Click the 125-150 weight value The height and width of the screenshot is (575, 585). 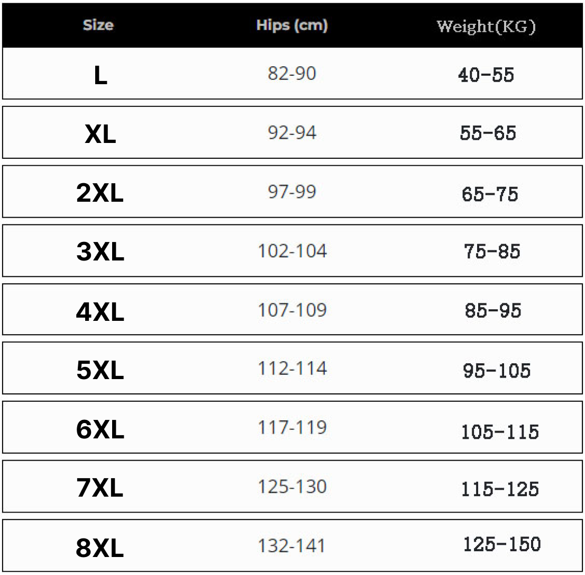click(502, 544)
